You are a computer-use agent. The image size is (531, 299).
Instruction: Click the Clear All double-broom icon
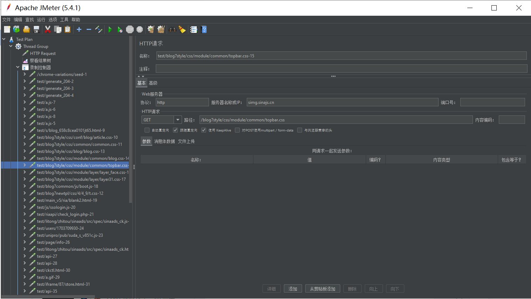point(161,29)
